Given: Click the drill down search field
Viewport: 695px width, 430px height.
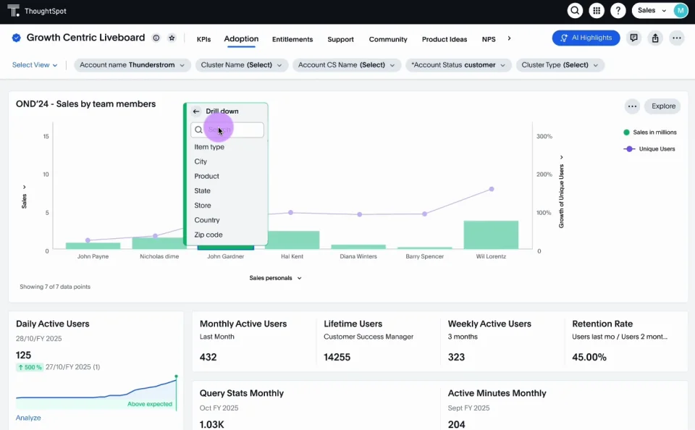Looking at the screenshot, I should [233, 130].
